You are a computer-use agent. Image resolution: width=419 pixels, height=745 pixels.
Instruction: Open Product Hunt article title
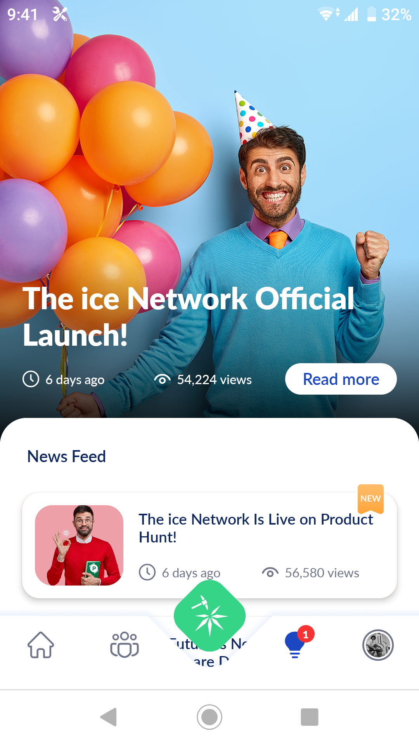tap(256, 528)
